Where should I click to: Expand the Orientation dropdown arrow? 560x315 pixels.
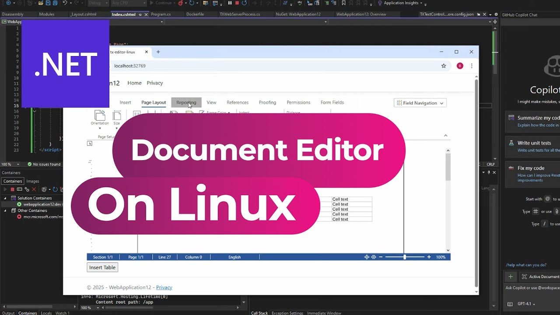(100, 128)
